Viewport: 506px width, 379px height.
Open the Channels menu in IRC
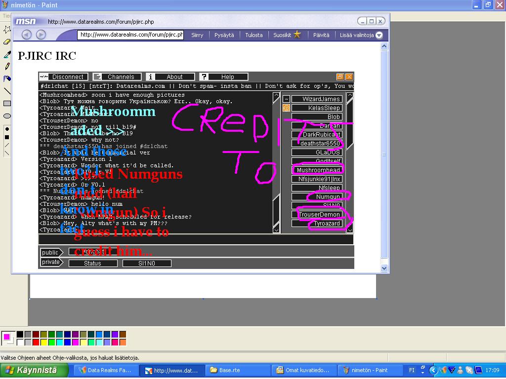[117, 77]
